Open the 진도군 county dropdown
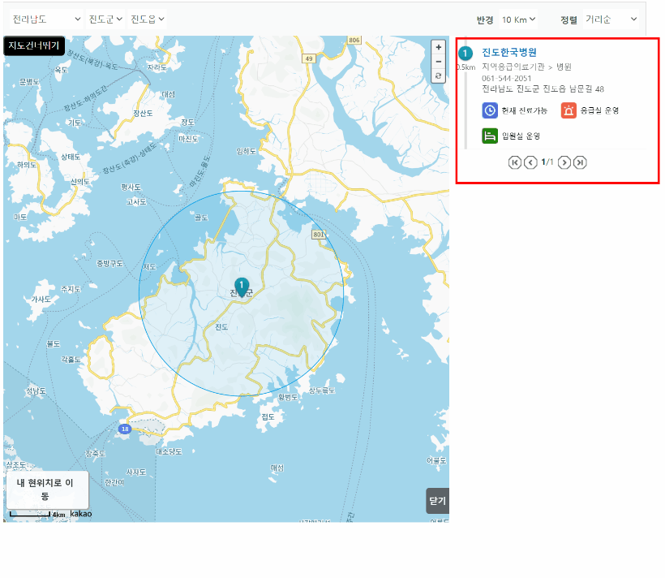The height and width of the screenshot is (578, 665). [x=105, y=19]
